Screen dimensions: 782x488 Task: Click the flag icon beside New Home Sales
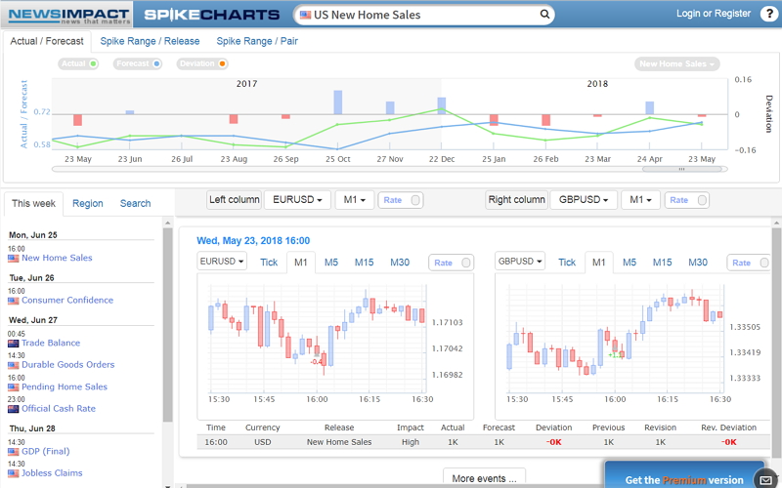point(14,258)
